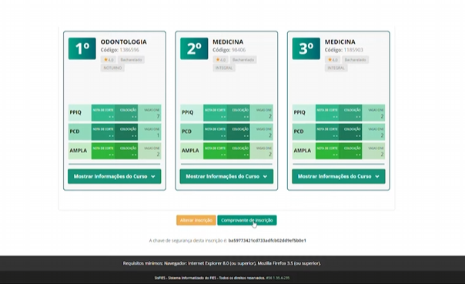Click the SisFIES footer copyright text
465x284 pixels.
pos(222,278)
